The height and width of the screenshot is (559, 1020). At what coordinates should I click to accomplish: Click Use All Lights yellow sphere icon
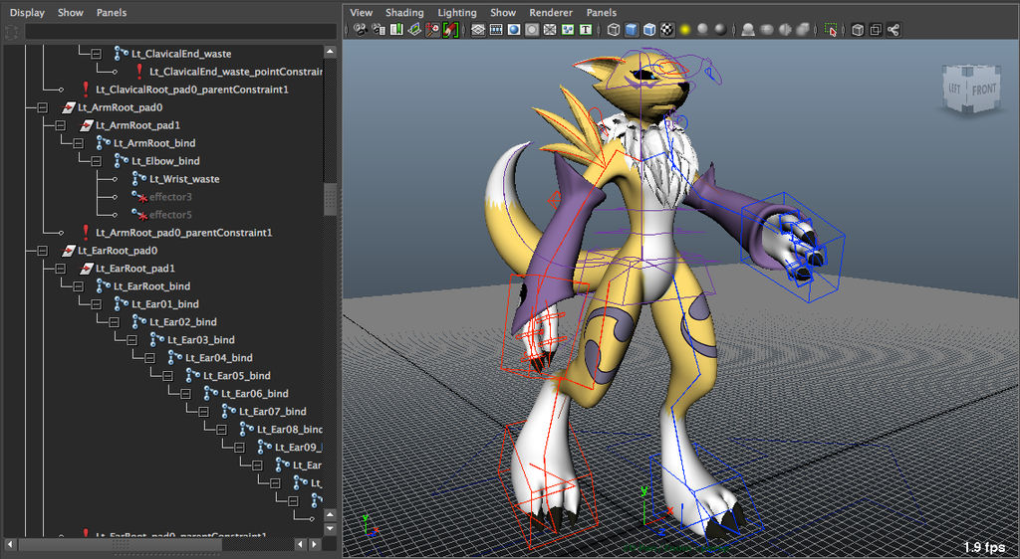point(684,29)
